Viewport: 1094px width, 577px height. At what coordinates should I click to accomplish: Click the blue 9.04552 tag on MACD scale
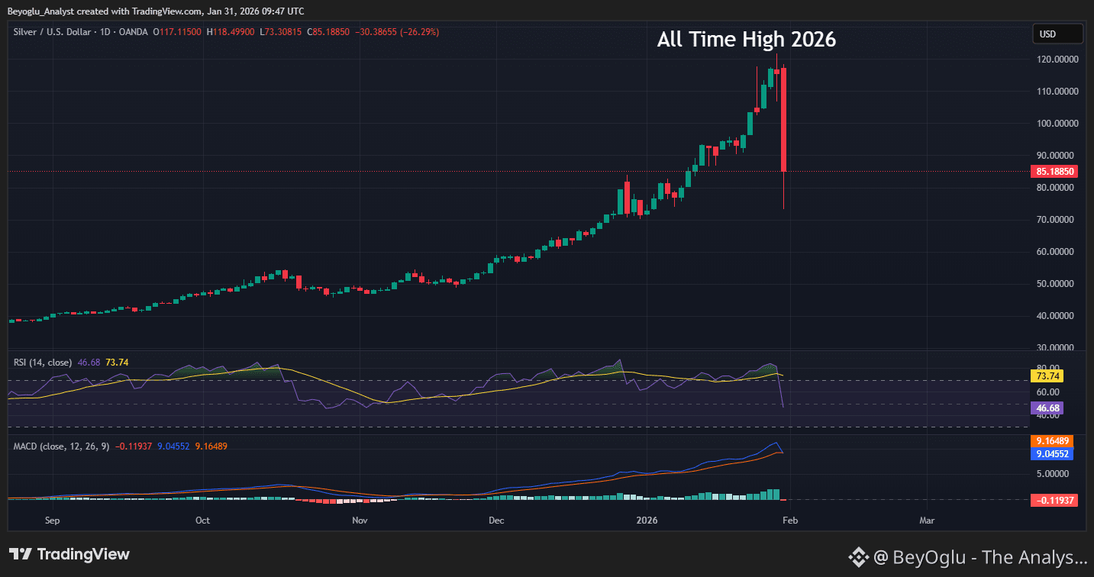[x=1052, y=454]
